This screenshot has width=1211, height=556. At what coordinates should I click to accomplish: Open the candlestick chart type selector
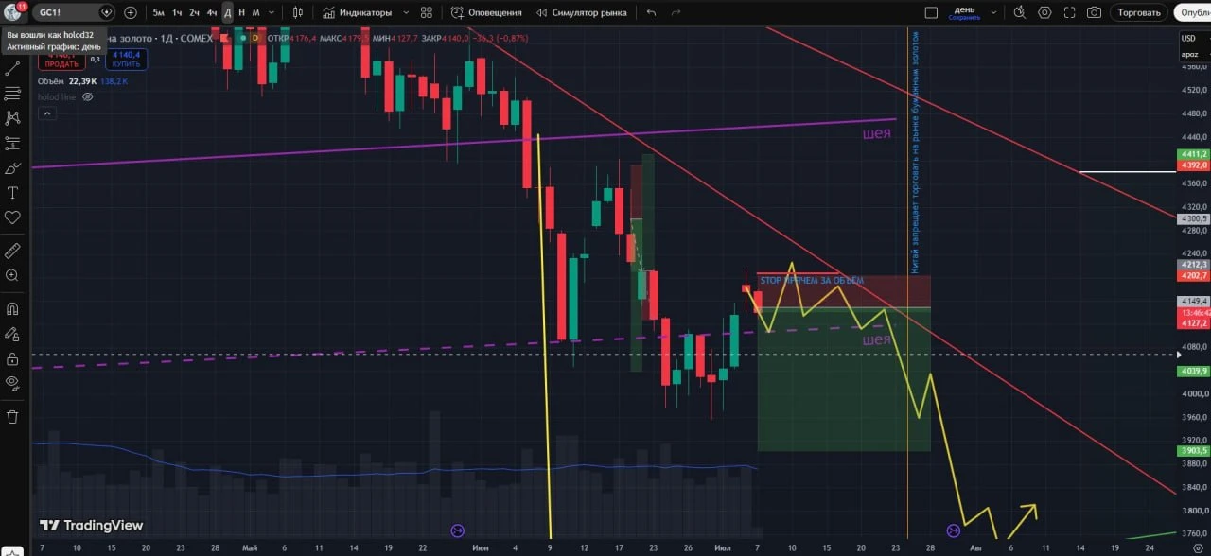tap(298, 12)
